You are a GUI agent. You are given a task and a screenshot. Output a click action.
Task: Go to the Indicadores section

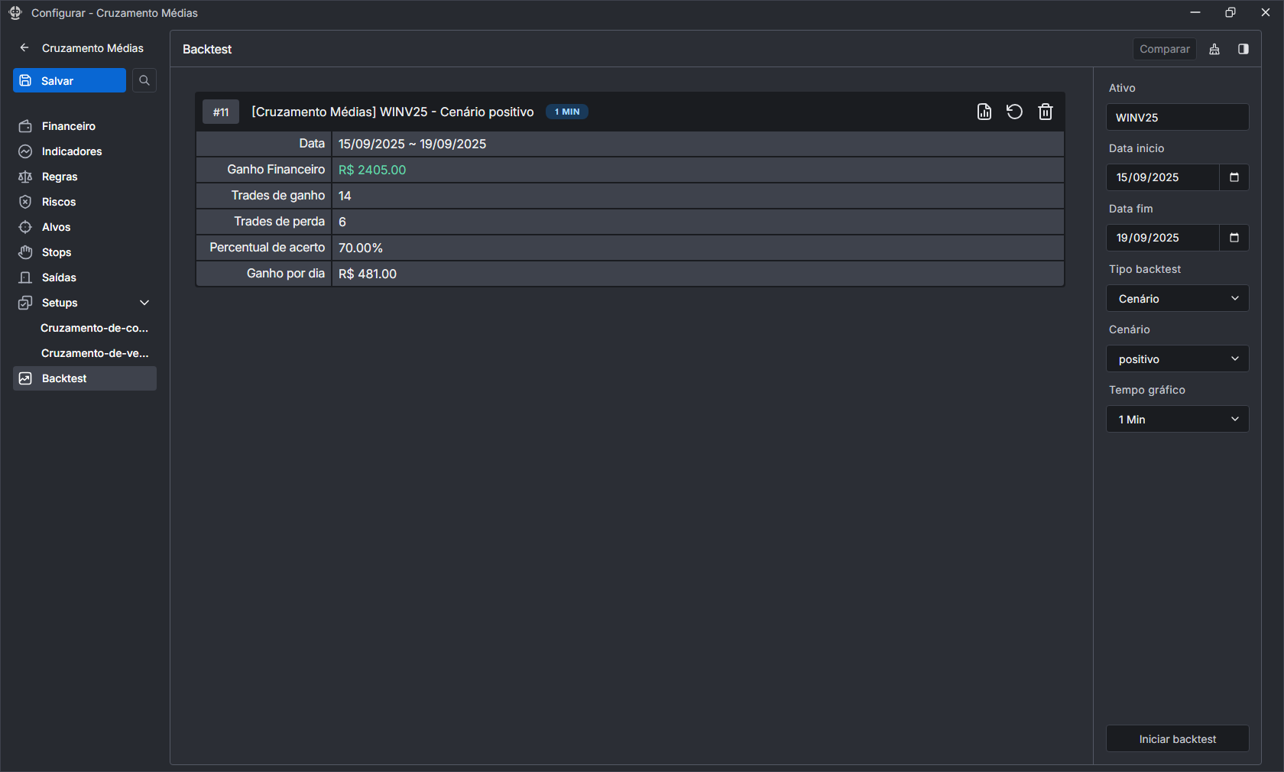tap(72, 151)
